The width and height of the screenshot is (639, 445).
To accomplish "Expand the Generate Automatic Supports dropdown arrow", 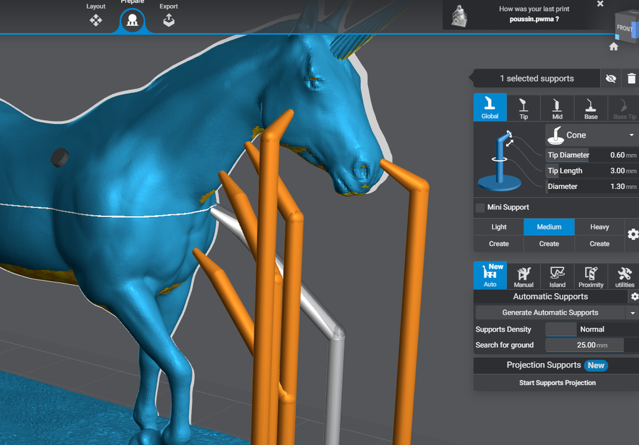I will tap(632, 312).
